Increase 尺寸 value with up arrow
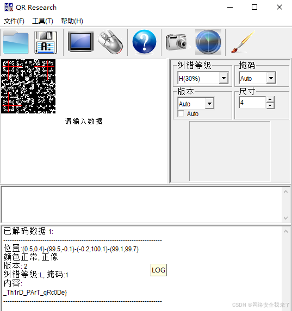 click(x=270, y=99)
